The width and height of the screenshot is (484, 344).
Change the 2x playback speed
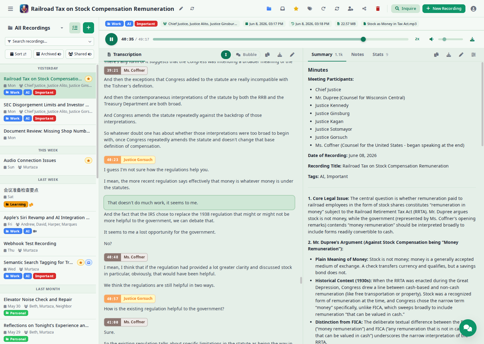click(x=417, y=39)
